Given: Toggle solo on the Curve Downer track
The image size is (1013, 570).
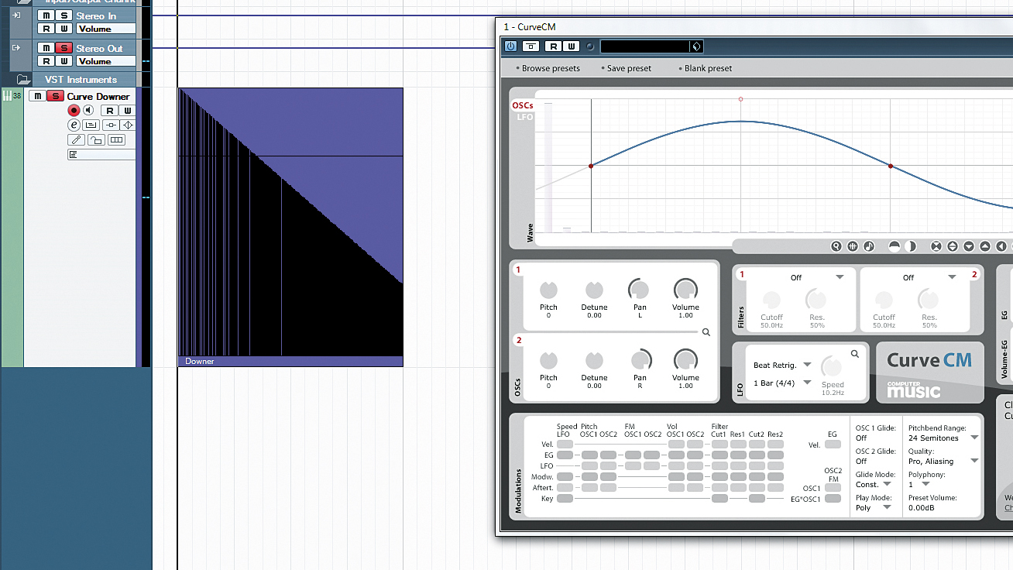Looking at the screenshot, I should [55, 96].
